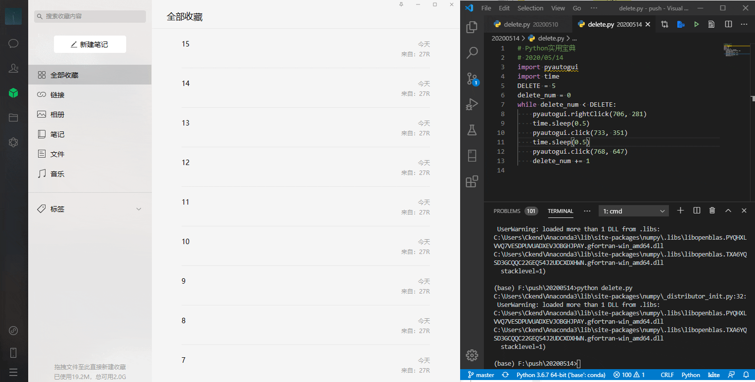Open the Extensions view in VS Code
This screenshot has height=382, width=755.
point(472,181)
